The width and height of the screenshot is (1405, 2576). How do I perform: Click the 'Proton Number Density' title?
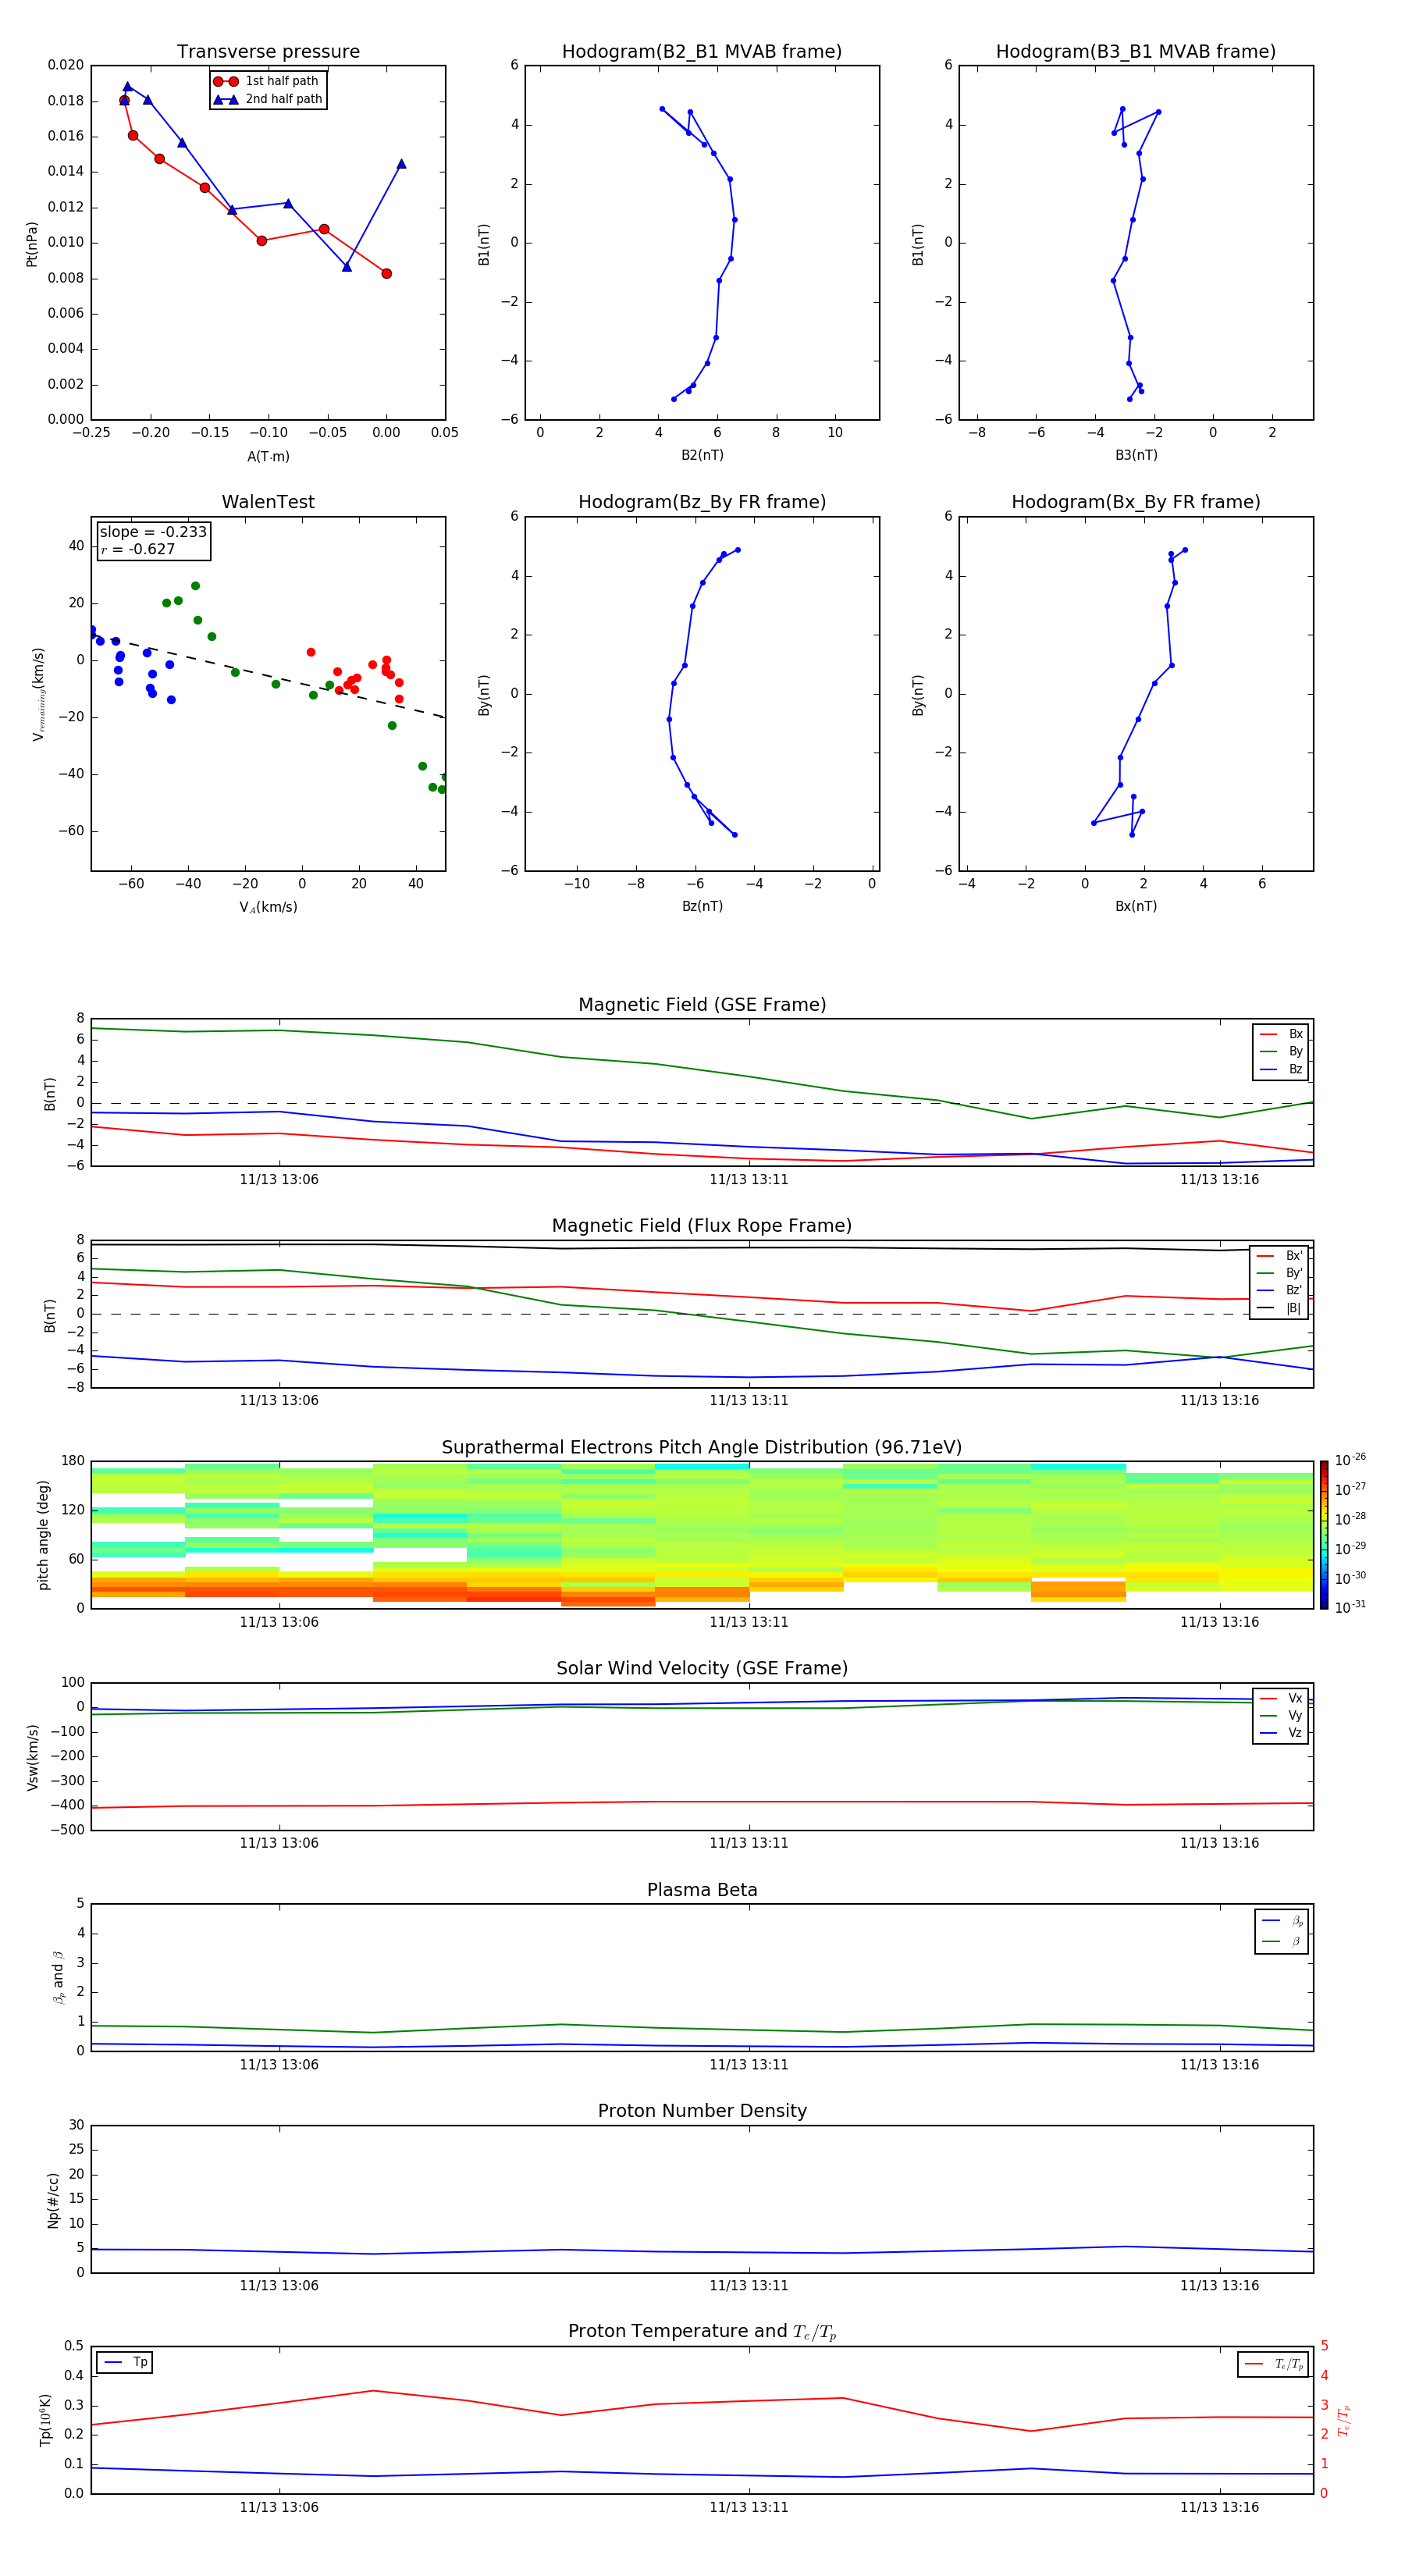pyautogui.click(x=702, y=2111)
